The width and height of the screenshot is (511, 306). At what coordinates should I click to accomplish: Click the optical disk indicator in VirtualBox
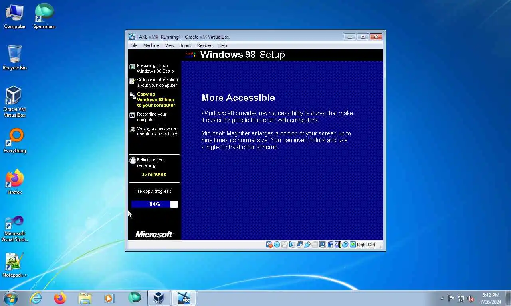point(277,245)
